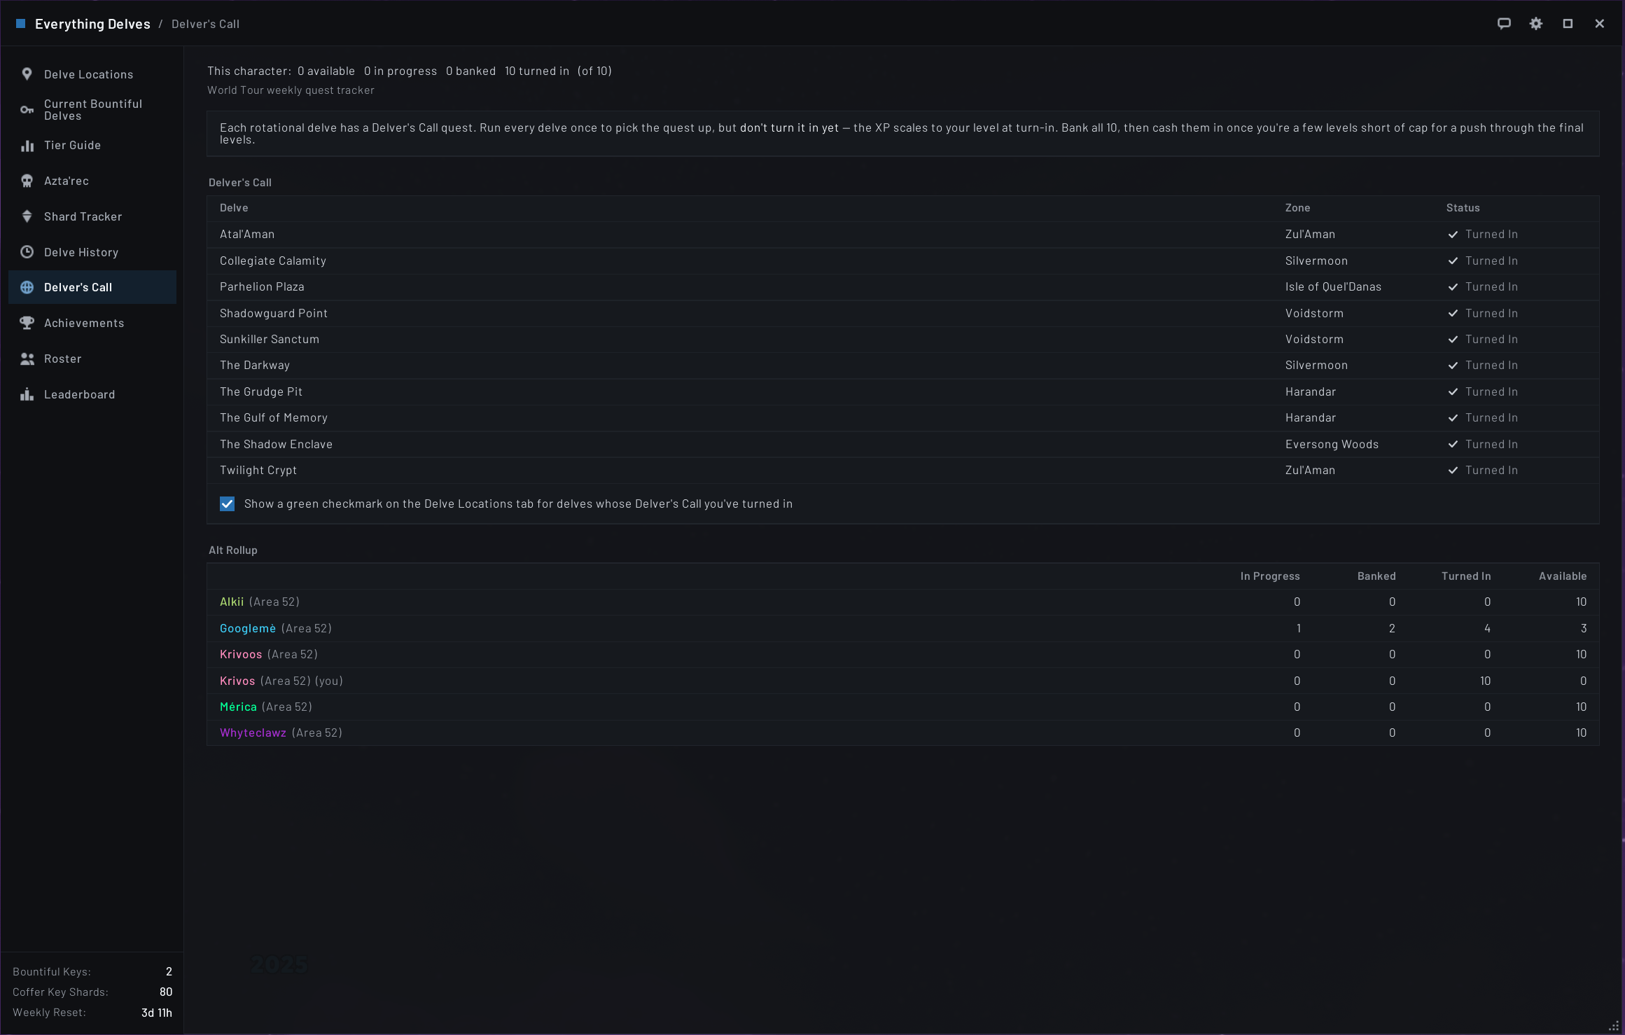Click the blue square app logo icon

point(21,24)
